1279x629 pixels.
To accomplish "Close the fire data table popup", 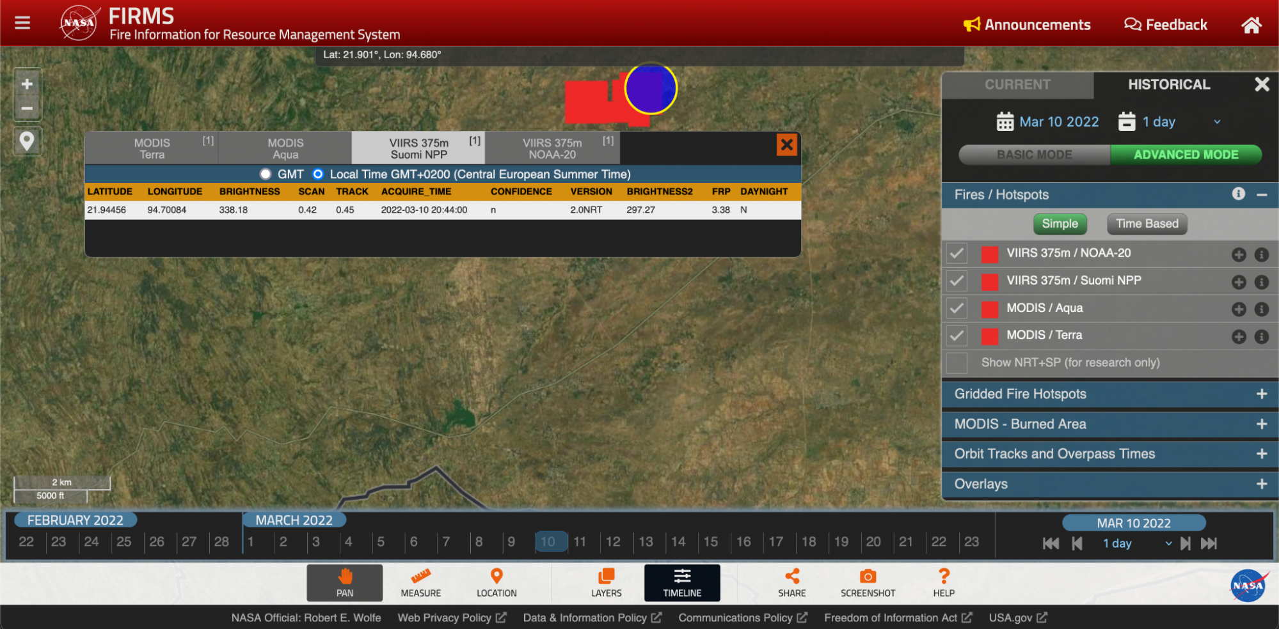I will pyautogui.click(x=787, y=144).
